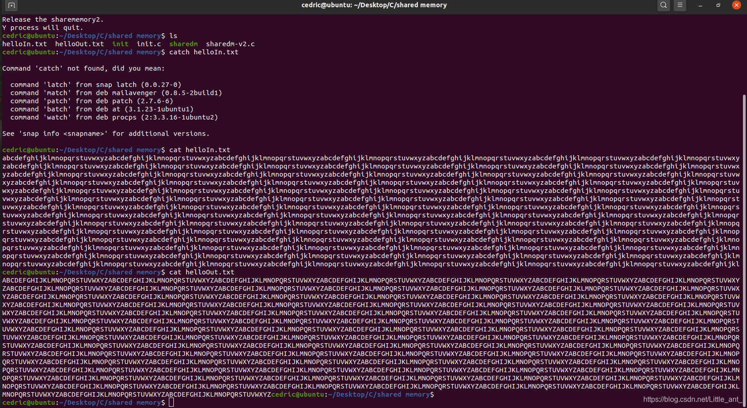Restore down the terminal window
Image resolution: width=747 pixels, height=408 pixels.
(x=718, y=5)
